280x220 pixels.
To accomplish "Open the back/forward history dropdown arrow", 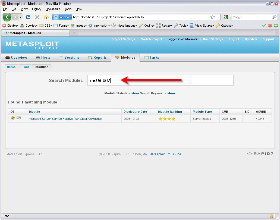I will [21, 17].
